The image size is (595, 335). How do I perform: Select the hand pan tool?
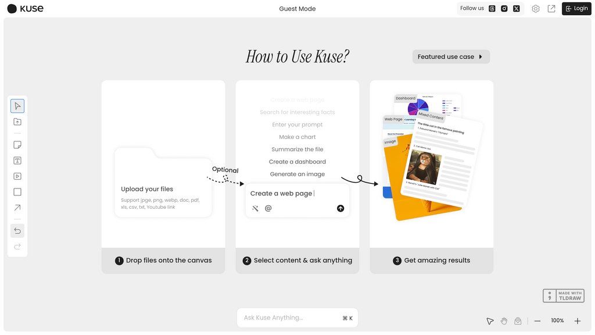(x=504, y=321)
